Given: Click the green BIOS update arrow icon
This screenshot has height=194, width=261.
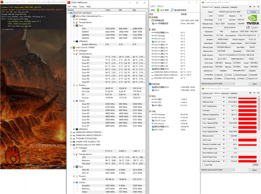Looking at the screenshot, I should (158, 10).
